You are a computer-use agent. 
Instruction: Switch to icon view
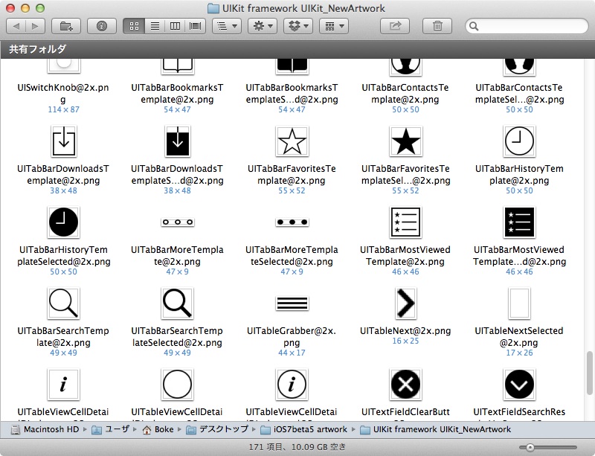pyautogui.click(x=134, y=26)
